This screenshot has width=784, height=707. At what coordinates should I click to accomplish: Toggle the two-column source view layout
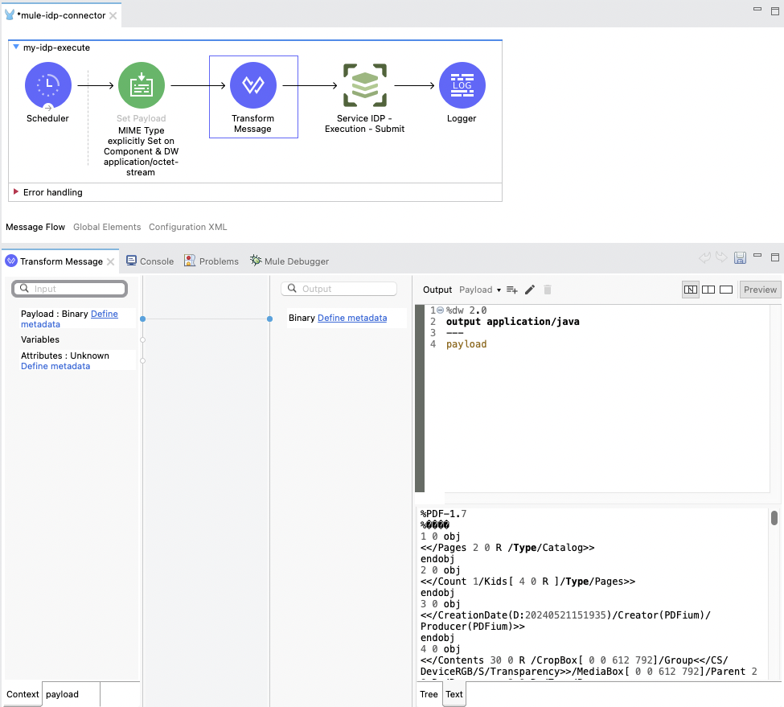[x=708, y=290]
